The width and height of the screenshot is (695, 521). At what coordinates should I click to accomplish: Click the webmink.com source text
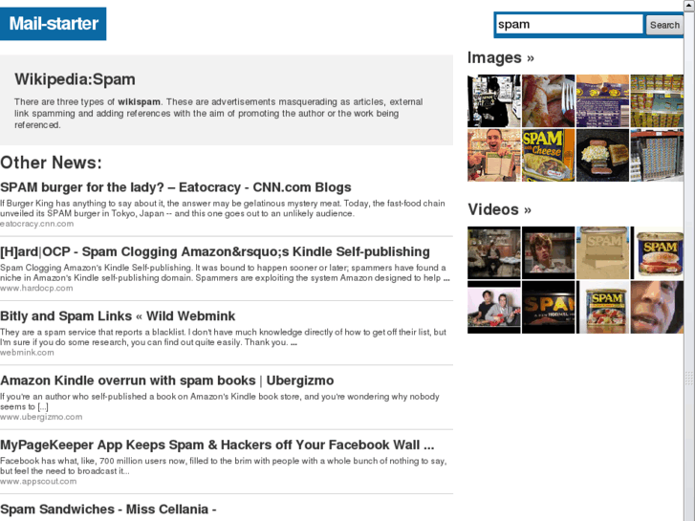point(27,353)
